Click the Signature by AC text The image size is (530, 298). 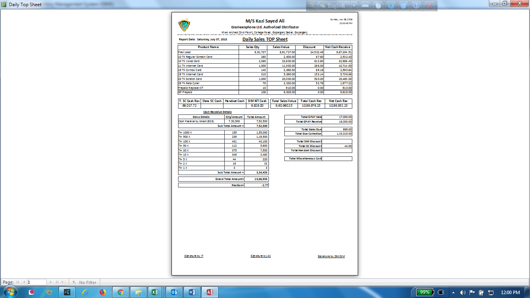pyautogui.click(x=261, y=256)
